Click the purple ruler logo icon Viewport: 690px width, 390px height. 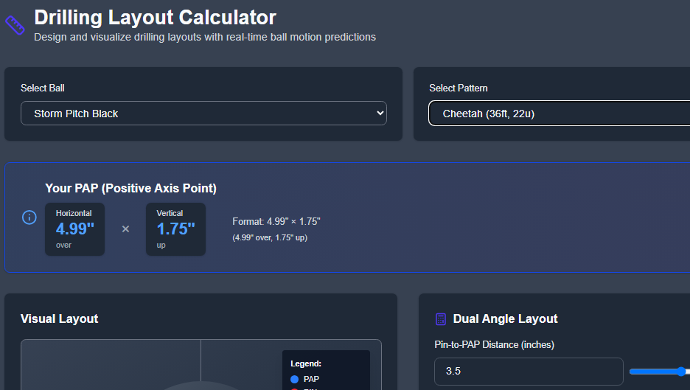point(15,25)
